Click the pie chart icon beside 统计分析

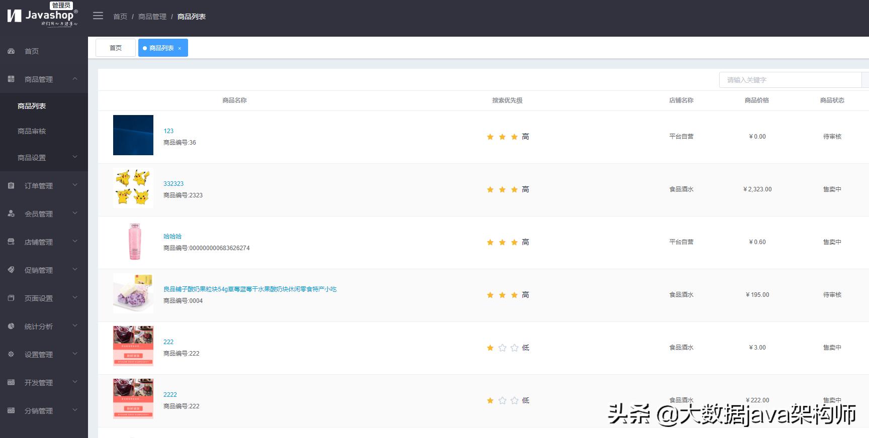click(11, 326)
